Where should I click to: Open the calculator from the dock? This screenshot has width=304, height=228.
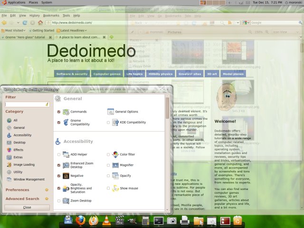point(145,220)
